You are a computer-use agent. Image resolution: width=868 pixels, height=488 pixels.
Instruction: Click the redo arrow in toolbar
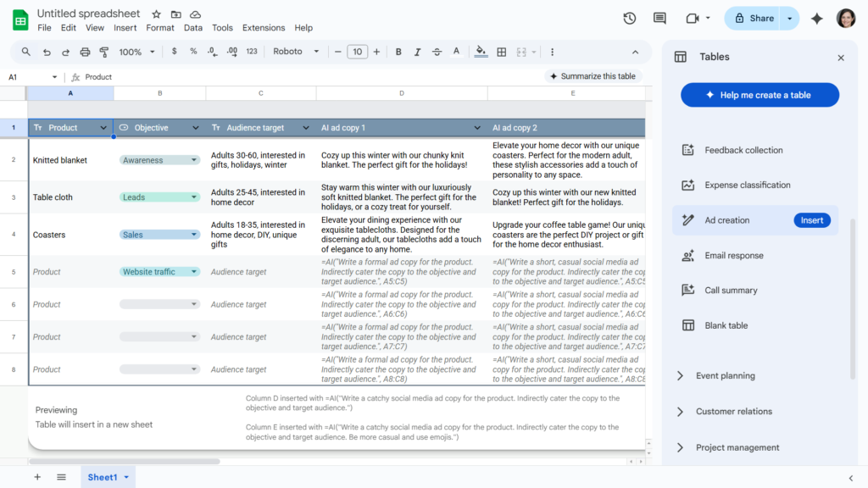65,52
